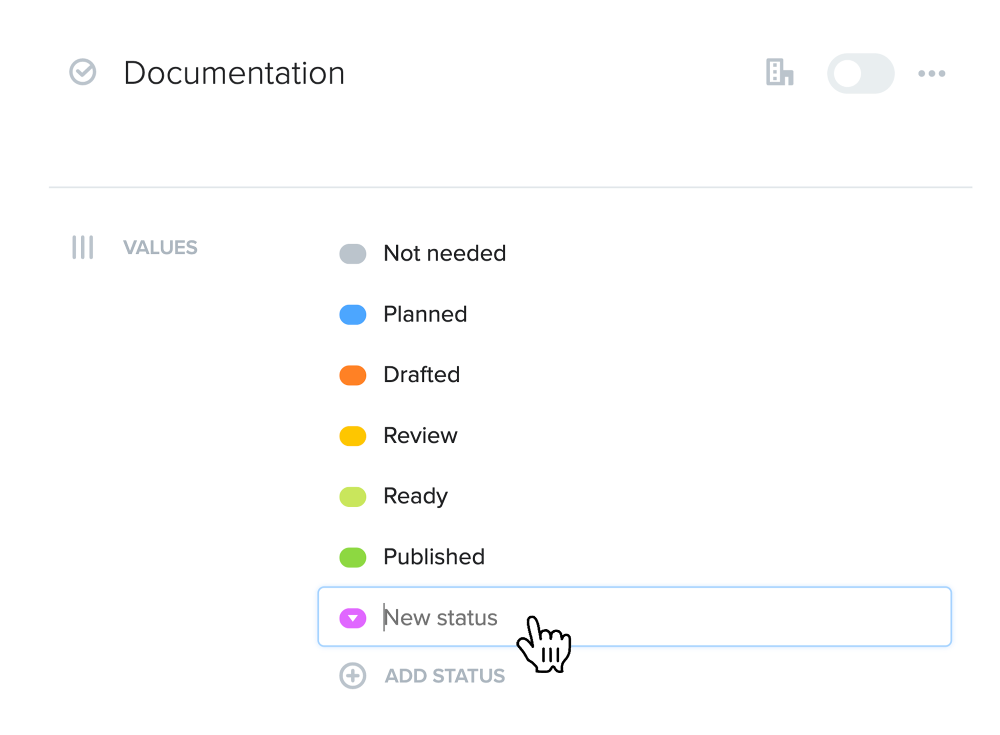Click the Planned status name

click(425, 314)
